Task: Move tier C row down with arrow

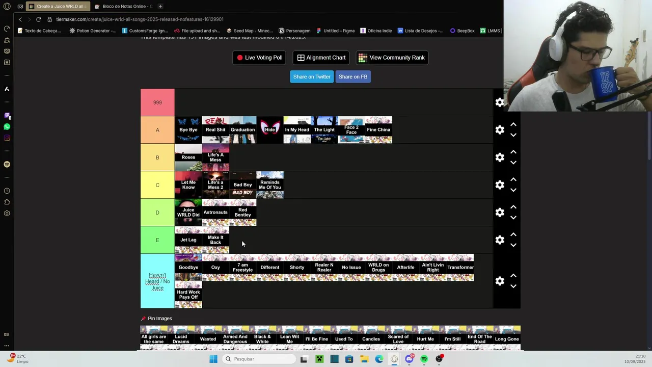Action: pyautogui.click(x=513, y=190)
